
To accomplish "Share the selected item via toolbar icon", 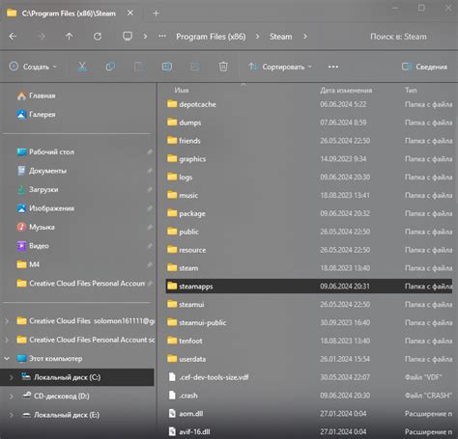I will 195,67.
